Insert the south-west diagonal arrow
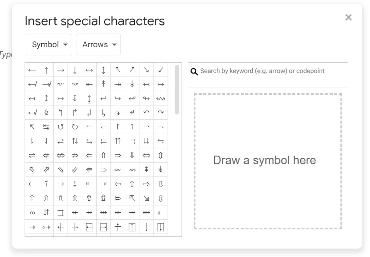The image size is (370, 257). (x=160, y=70)
